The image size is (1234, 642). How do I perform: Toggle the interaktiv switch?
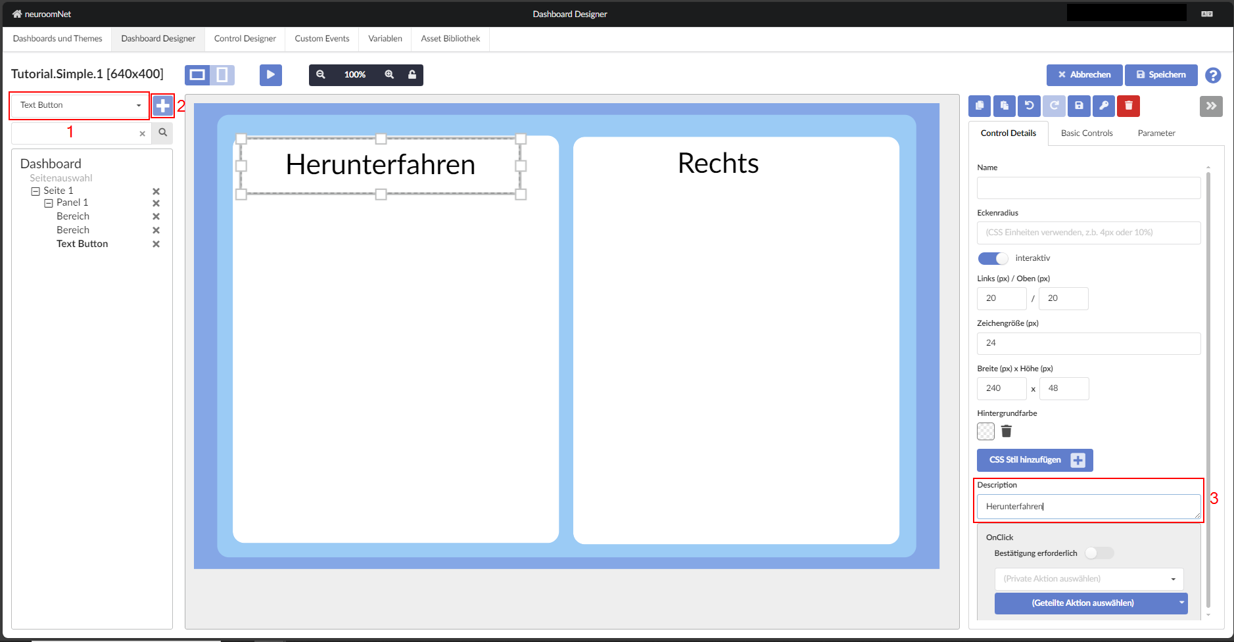point(993,258)
